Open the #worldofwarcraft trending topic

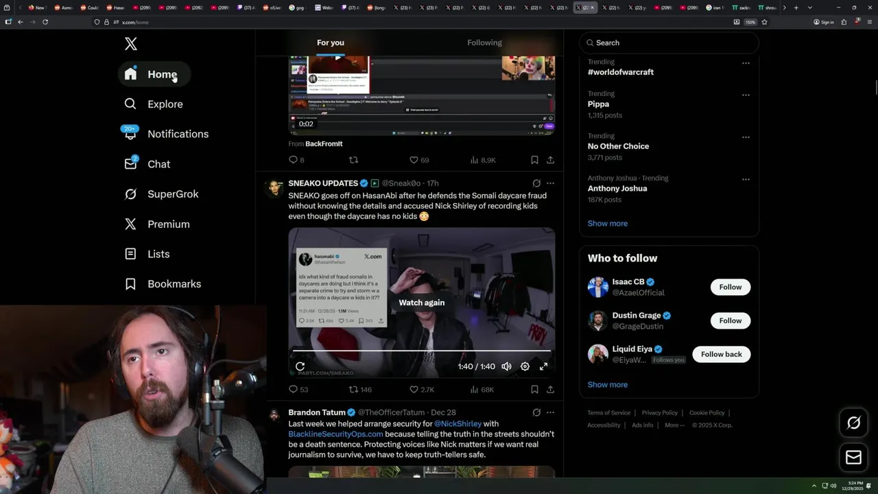pyautogui.click(x=620, y=72)
